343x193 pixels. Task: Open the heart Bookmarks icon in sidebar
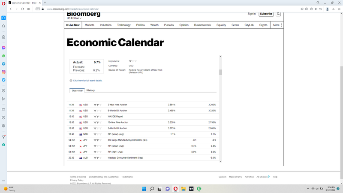(3, 110)
